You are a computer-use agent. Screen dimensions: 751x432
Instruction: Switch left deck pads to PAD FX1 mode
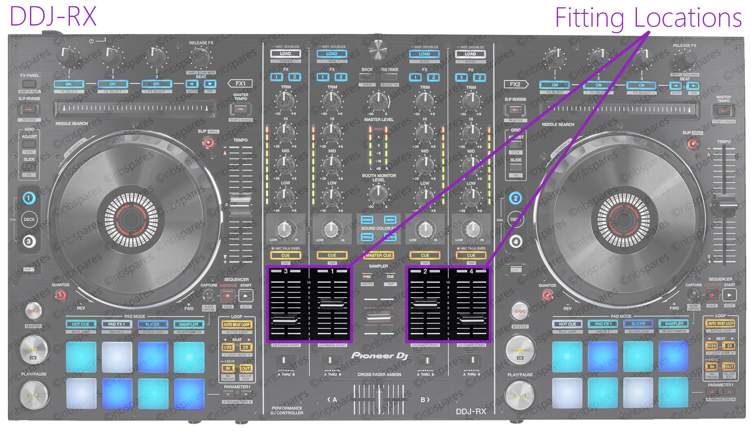116,324
